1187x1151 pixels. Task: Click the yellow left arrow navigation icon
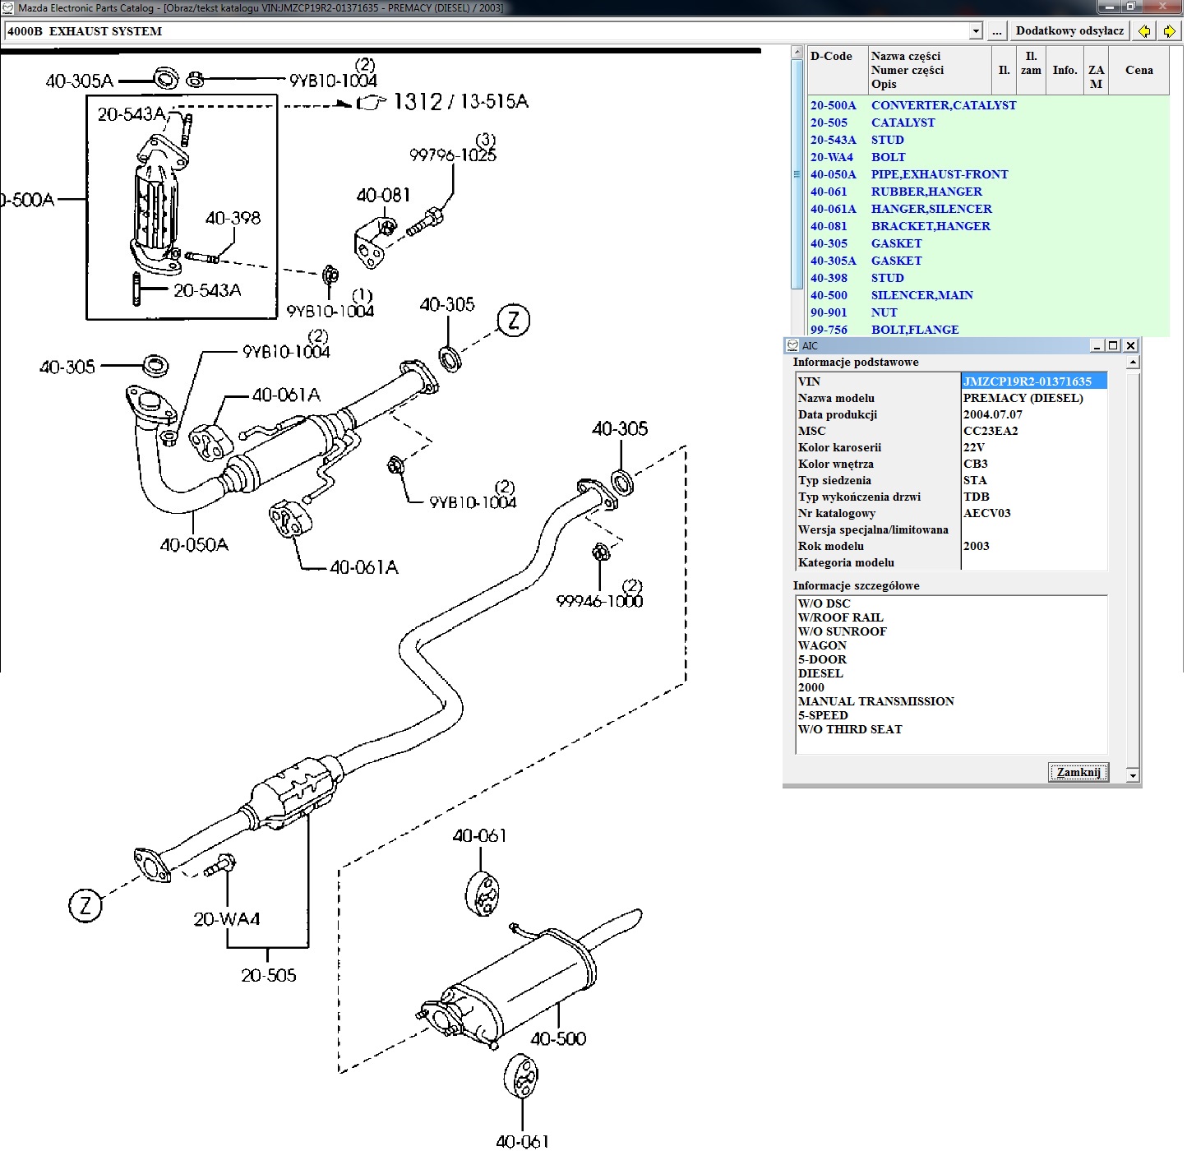[x=1143, y=31]
